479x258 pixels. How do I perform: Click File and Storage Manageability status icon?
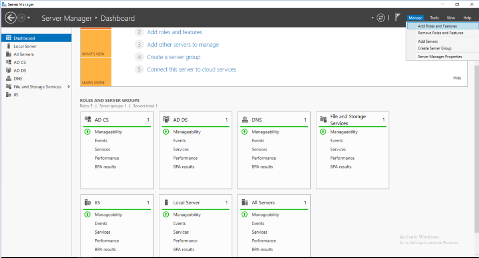point(323,132)
